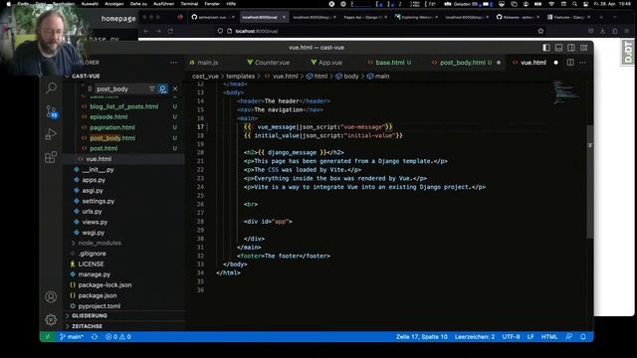Image resolution: width=637 pixels, height=358 pixels.
Task: Open the Accounts menu icon
Action: tap(51, 296)
